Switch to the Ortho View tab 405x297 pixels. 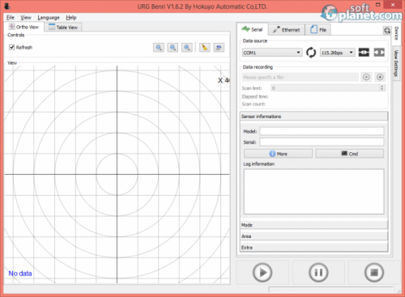tap(24, 27)
